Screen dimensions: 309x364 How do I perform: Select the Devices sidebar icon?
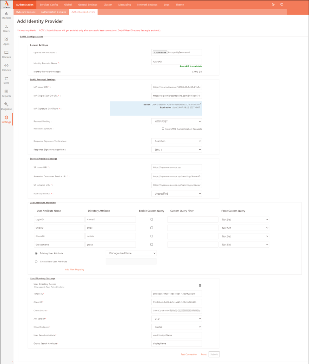click(x=6, y=52)
